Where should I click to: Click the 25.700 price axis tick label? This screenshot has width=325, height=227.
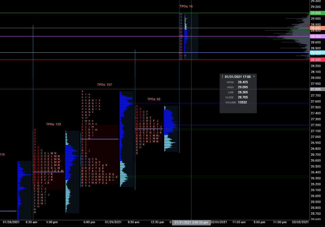(315, 214)
